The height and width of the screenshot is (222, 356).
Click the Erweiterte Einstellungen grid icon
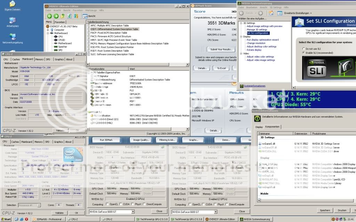point(280,13)
